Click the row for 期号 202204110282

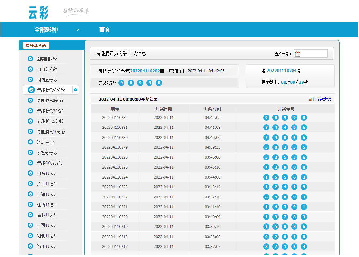pyautogui.click(x=114, y=117)
